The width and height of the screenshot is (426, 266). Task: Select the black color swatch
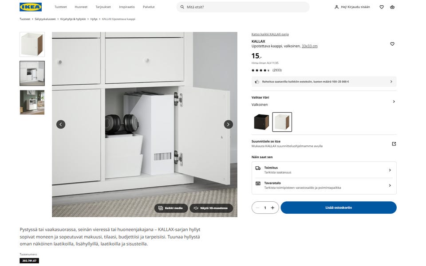click(x=261, y=122)
